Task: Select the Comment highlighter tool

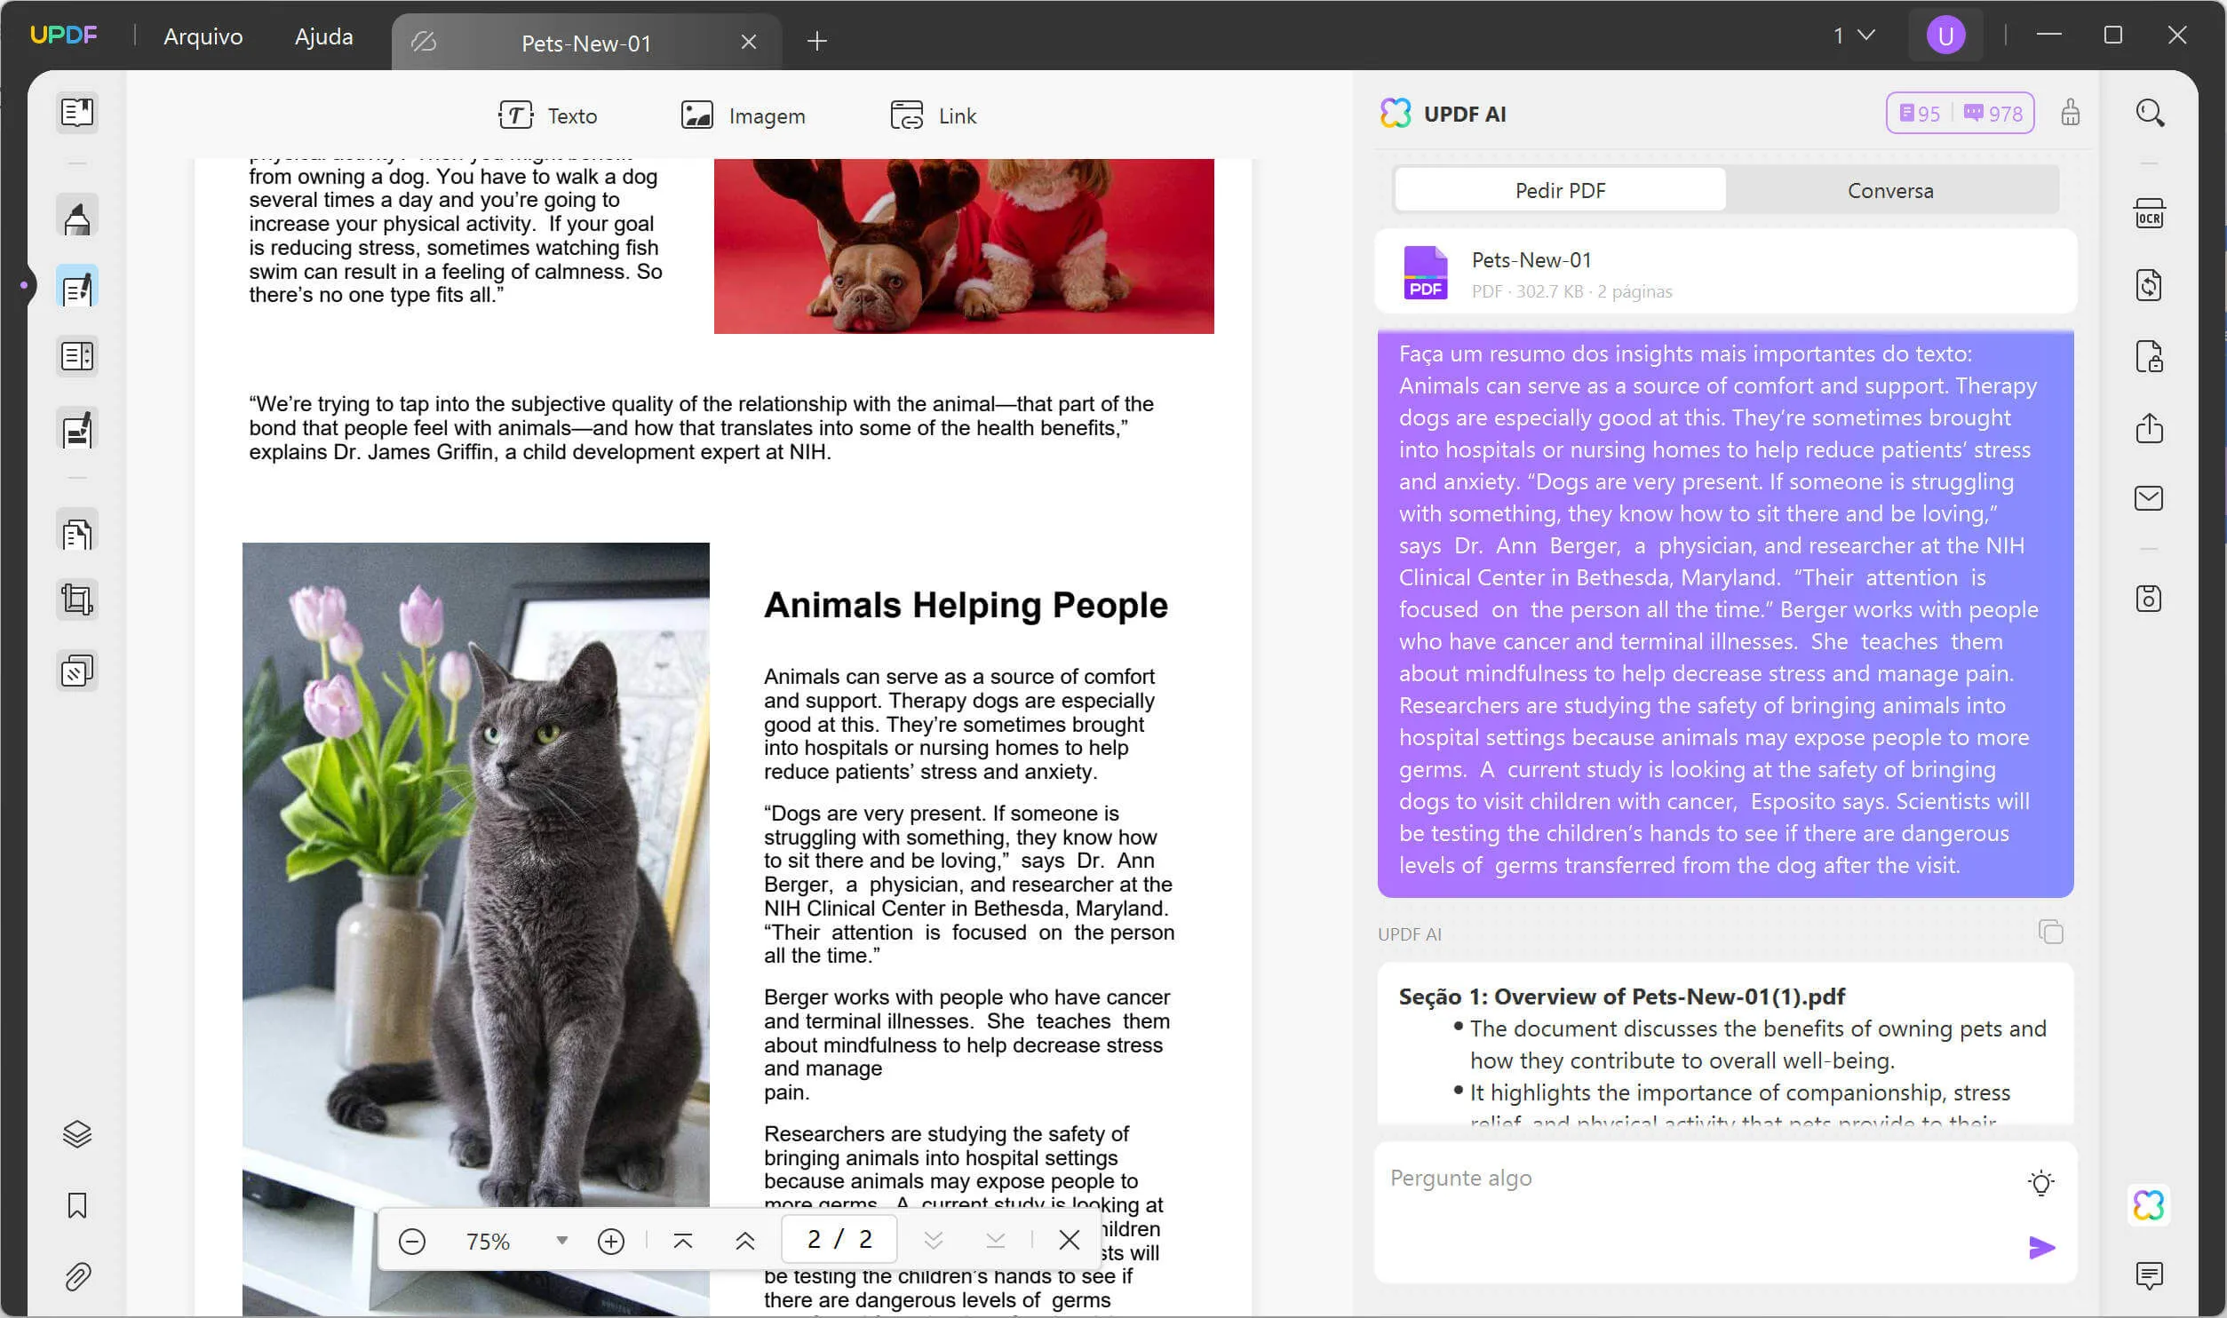Action: (77, 217)
